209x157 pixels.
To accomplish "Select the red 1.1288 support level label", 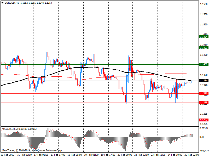I will 204,103.
